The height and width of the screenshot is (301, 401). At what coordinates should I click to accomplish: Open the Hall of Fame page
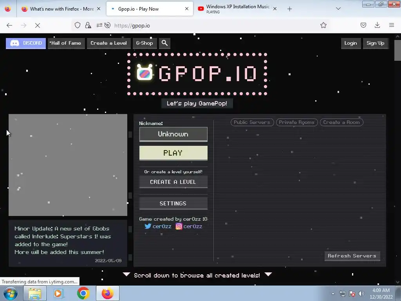(66, 43)
